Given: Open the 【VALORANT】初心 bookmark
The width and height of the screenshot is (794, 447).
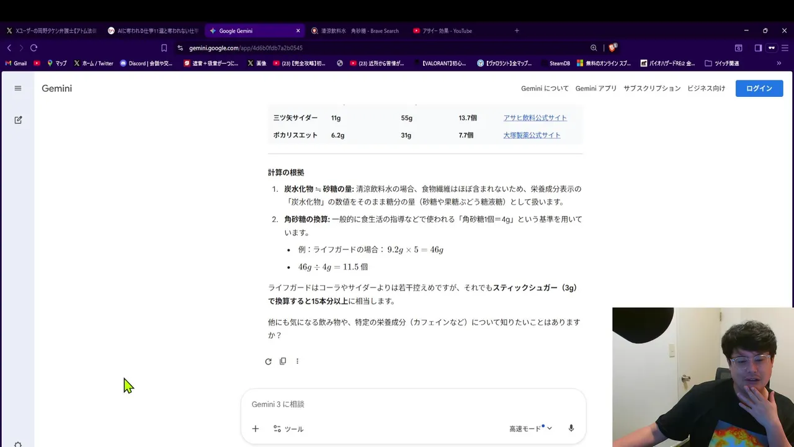Looking at the screenshot, I should click(440, 63).
